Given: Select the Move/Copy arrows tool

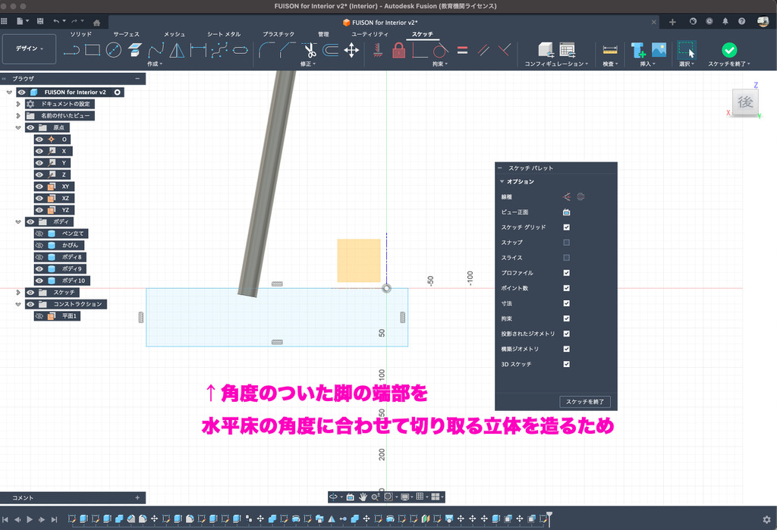Looking at the screenshot, I should click(351, 50).
